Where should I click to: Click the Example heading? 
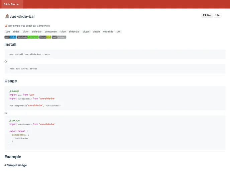[x=13, y=157]
